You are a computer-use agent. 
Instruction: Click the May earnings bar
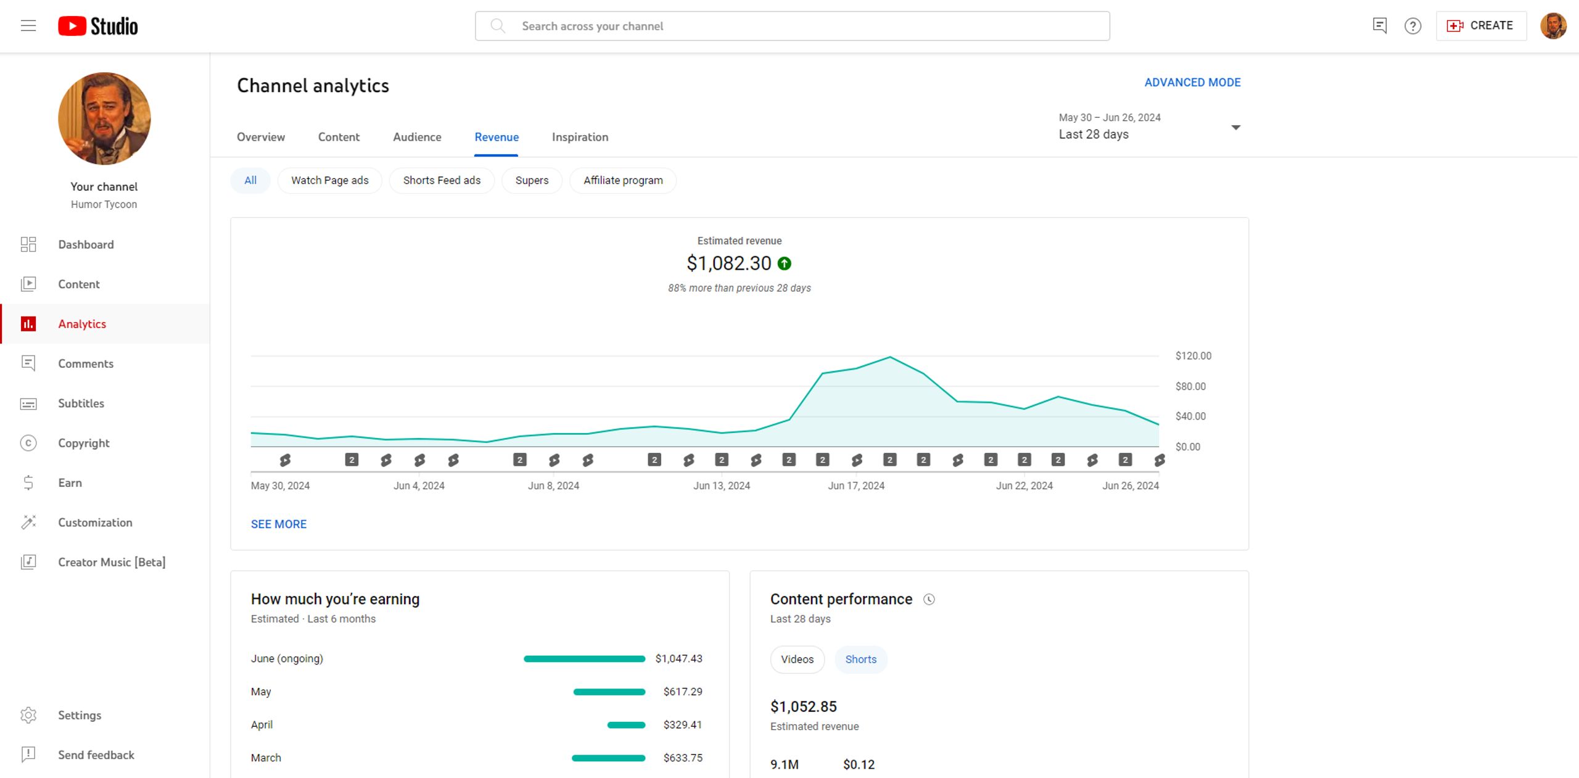[609, 692]
